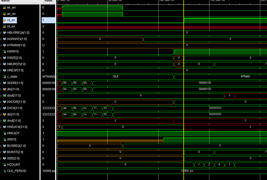Click the HREADY signal icon
This screenshot has width=267, height=180.
(x=5, y=133)
